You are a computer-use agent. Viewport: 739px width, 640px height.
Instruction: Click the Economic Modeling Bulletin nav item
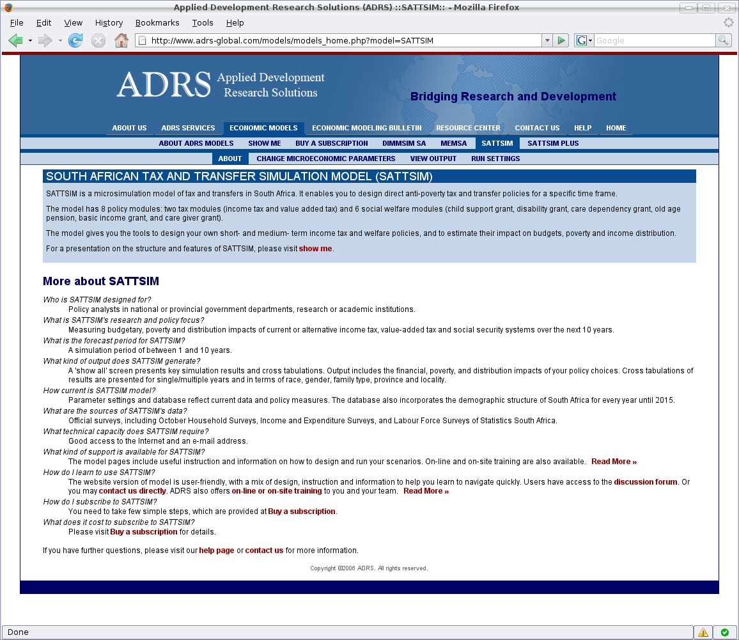click(x=366, y=128)
